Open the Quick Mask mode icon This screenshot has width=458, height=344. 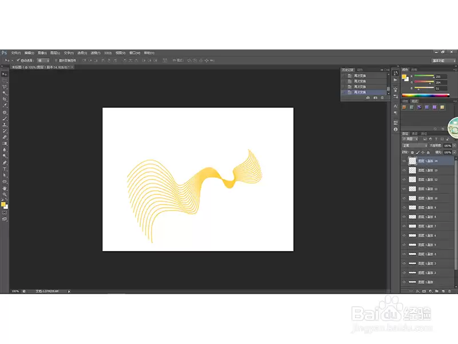(5, 213)
